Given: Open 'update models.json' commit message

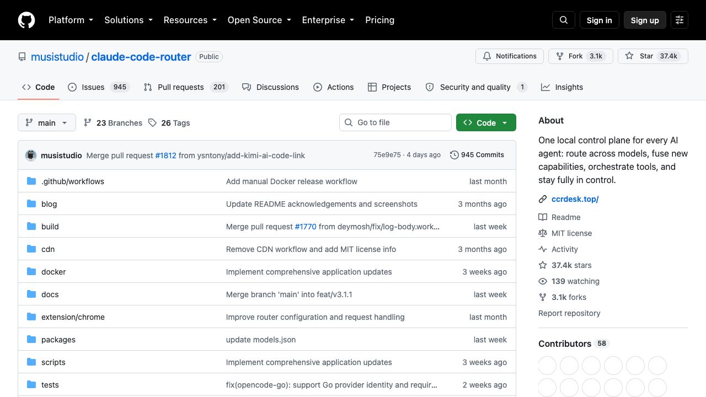Looking at the screenshot, I should pyautogui.click(x=261, y=340).
